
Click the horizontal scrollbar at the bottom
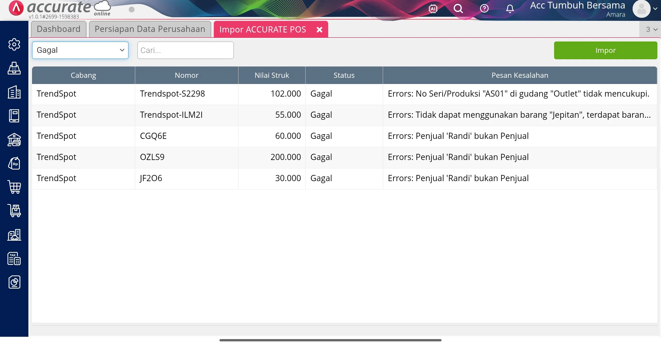point(330,340)
